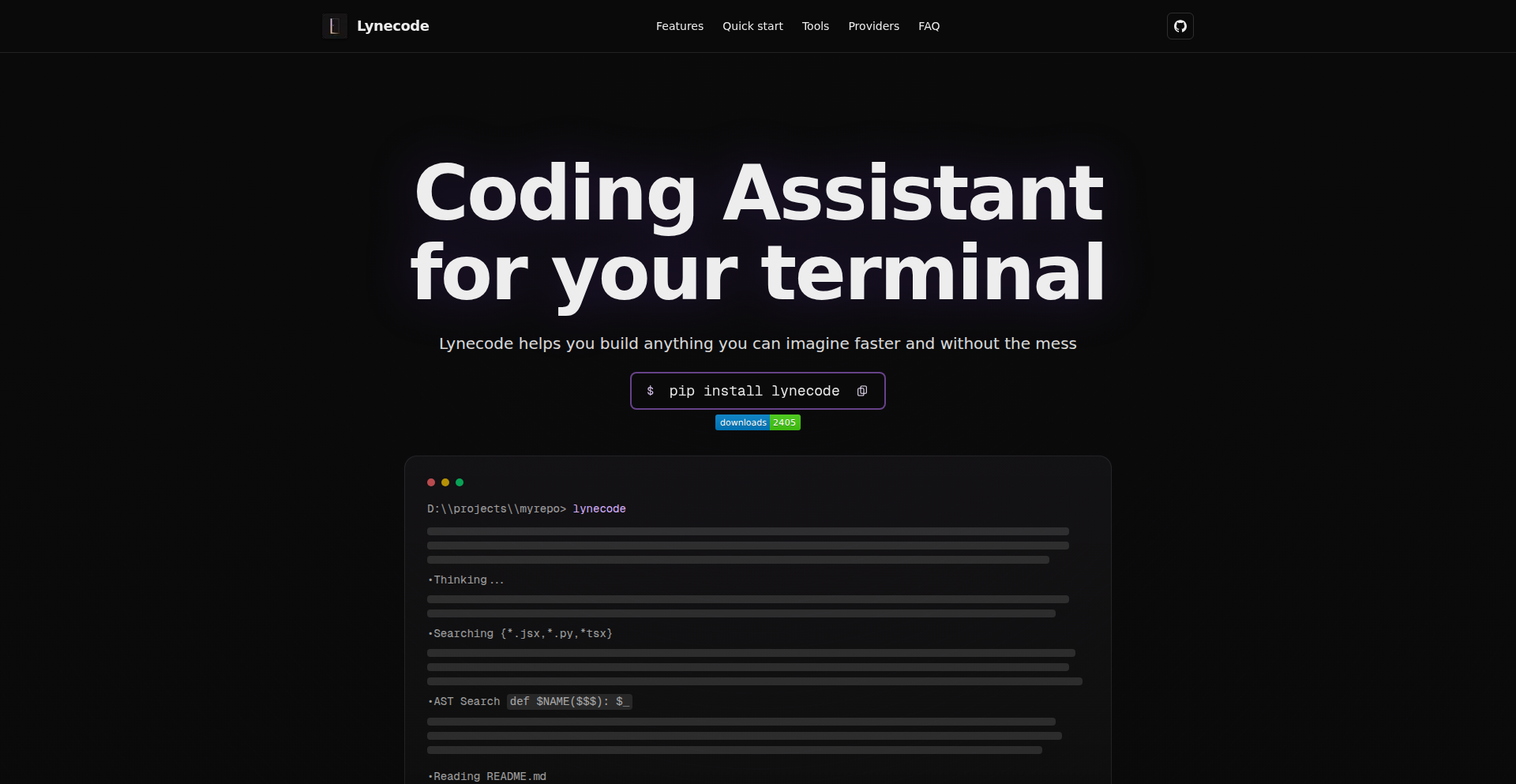This screenshot has width=1516, height=784.
Task: Select the Tools navigation item
Action: click(815, 25)
